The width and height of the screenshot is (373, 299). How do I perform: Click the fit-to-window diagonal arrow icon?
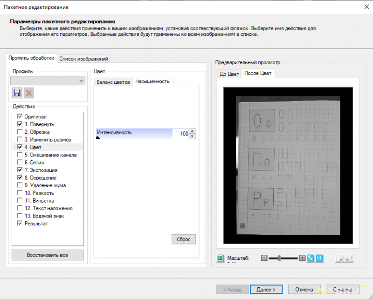pos(311,258)
